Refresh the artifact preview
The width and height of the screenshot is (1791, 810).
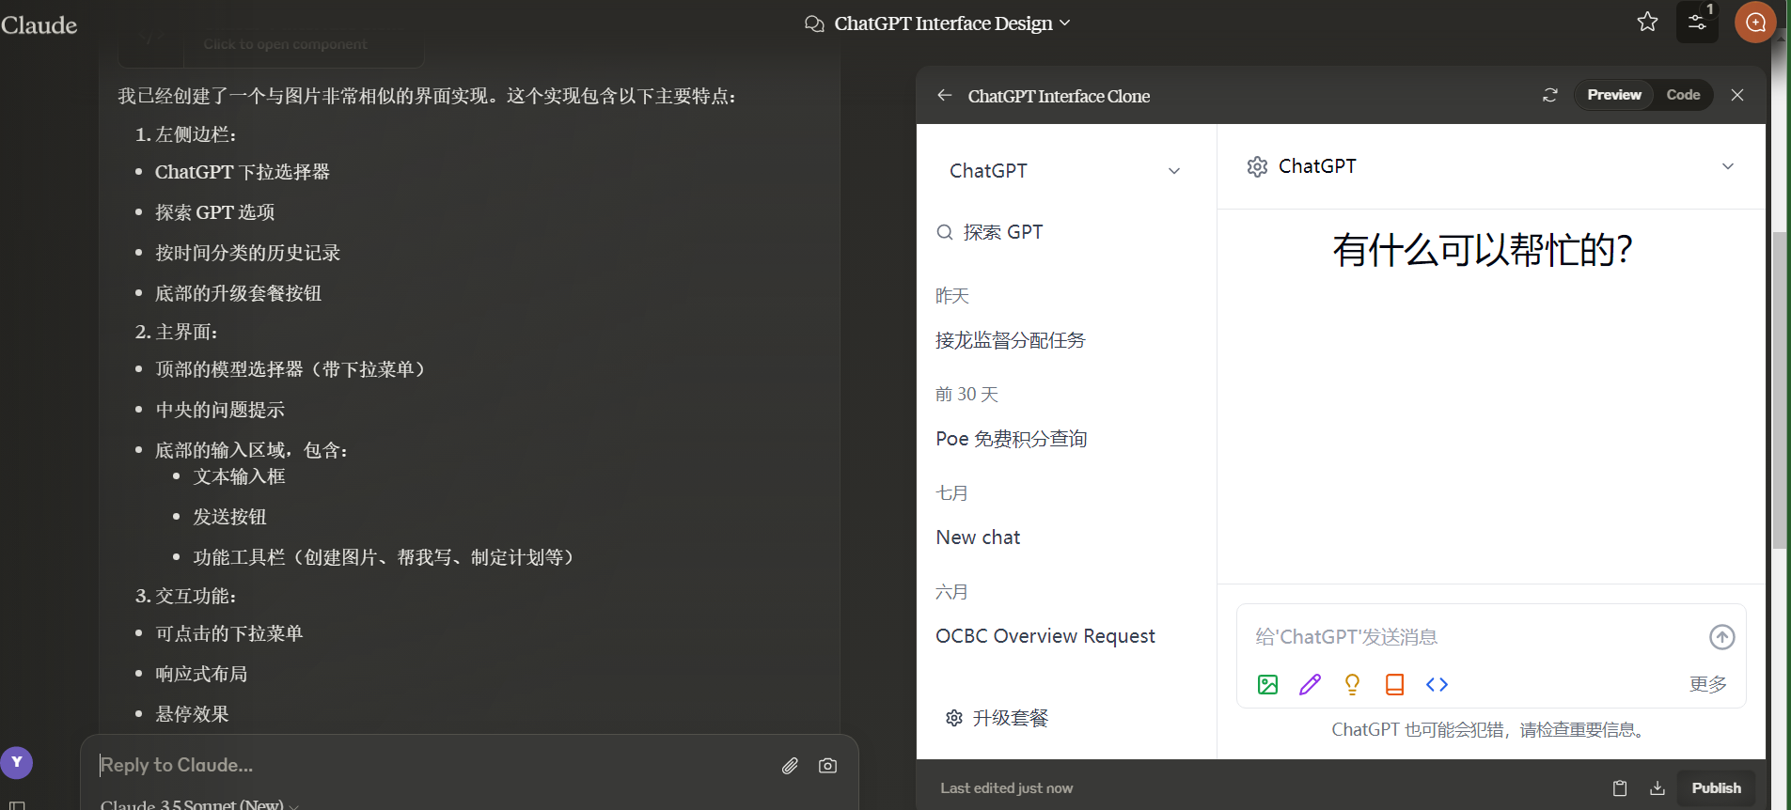click(1550, 95)
